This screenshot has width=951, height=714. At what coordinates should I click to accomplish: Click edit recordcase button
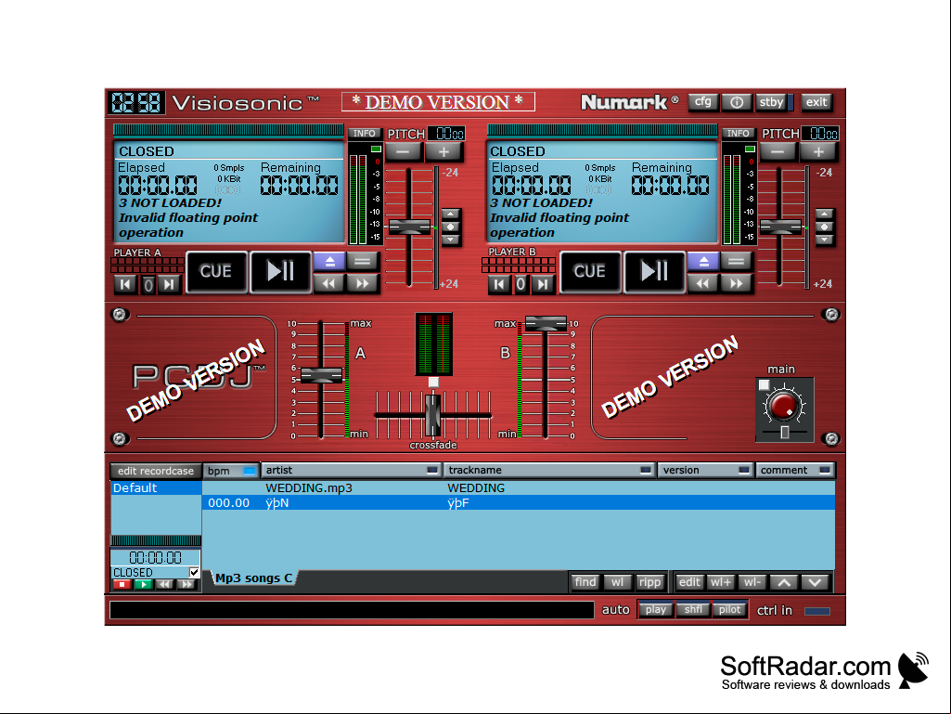[x=156, y=471]
